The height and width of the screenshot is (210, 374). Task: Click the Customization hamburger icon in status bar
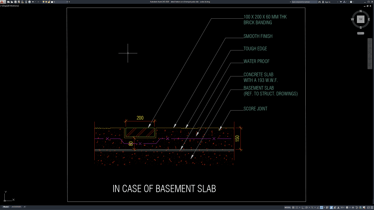coord(371,207)
